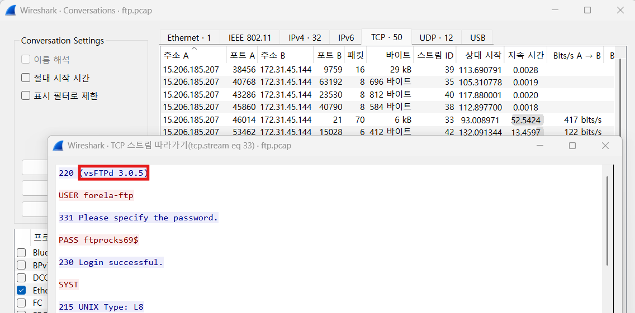Click the USER forela-ftp line
635x313 pixels.
click(96, 195)
